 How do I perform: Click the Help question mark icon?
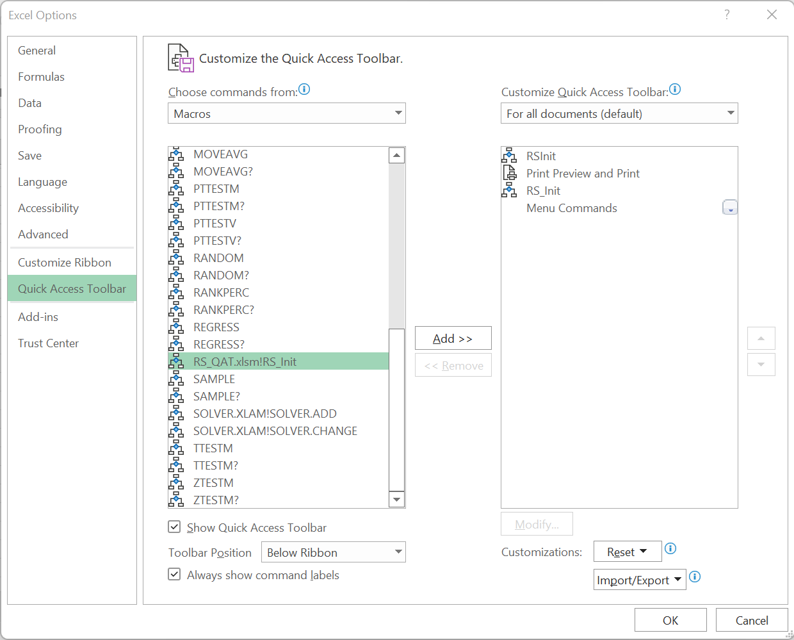pos(727,15)
